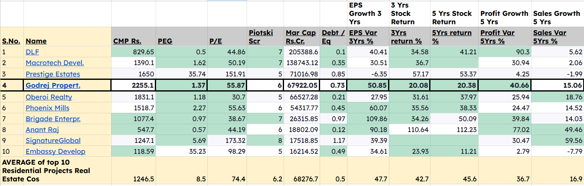This screenshot has height=186, width=584.
Task: Select average Sales Var cell 16.9
Action: pyautogui.click(x=558, y=171)
